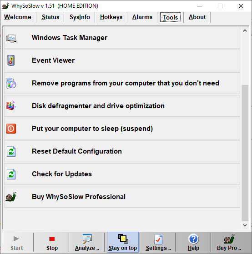Click the Disk defragmenter colored blocks icon

point(11,105)
